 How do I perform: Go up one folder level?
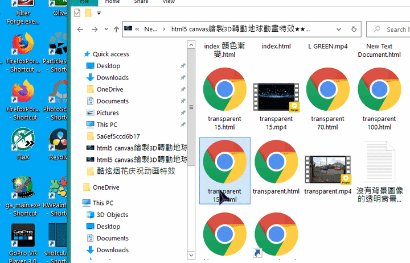(116, 29)
